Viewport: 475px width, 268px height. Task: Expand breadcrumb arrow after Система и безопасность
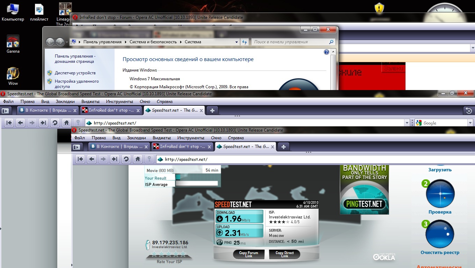point(181,42)
